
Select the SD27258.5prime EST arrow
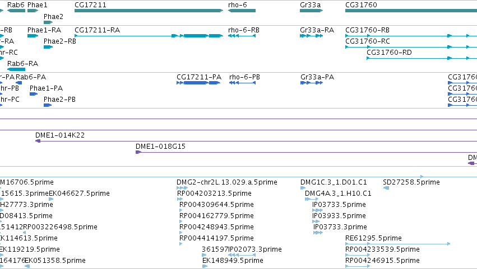coord(386,188)
